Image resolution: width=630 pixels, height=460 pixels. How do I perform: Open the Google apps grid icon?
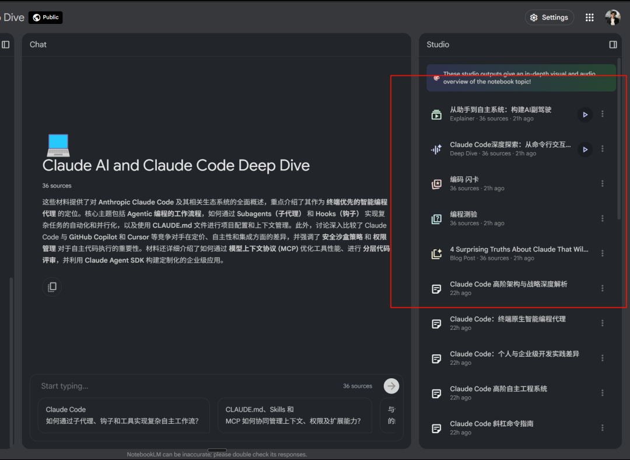(x=589, y=18)
